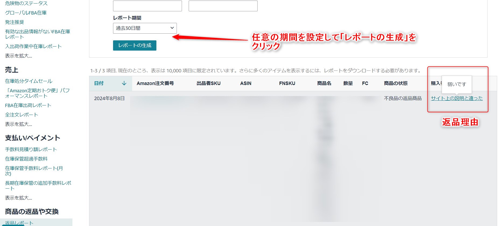Open FBA在庫出荷レポート link
The image size is (502, 226).
[28, 105]
